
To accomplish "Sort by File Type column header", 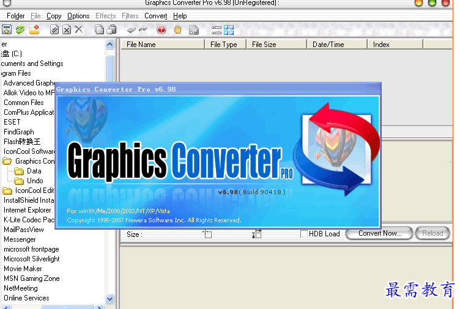I will tap(225, 45).
